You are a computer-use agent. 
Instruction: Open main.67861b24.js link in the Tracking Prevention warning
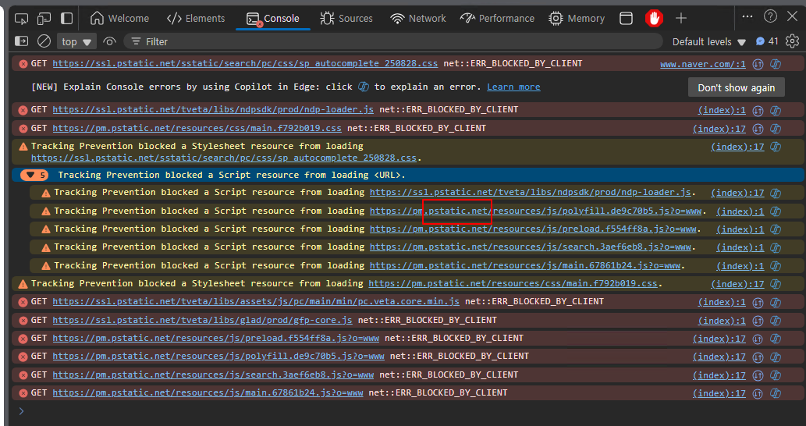(525, 265)
